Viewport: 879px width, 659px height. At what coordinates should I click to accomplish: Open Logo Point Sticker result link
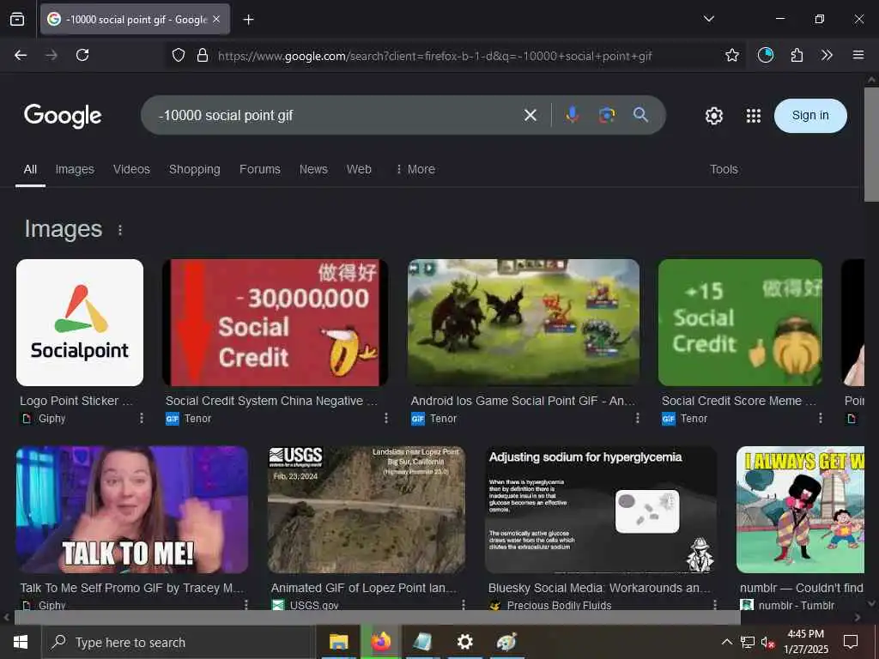[x=76, y=401]
